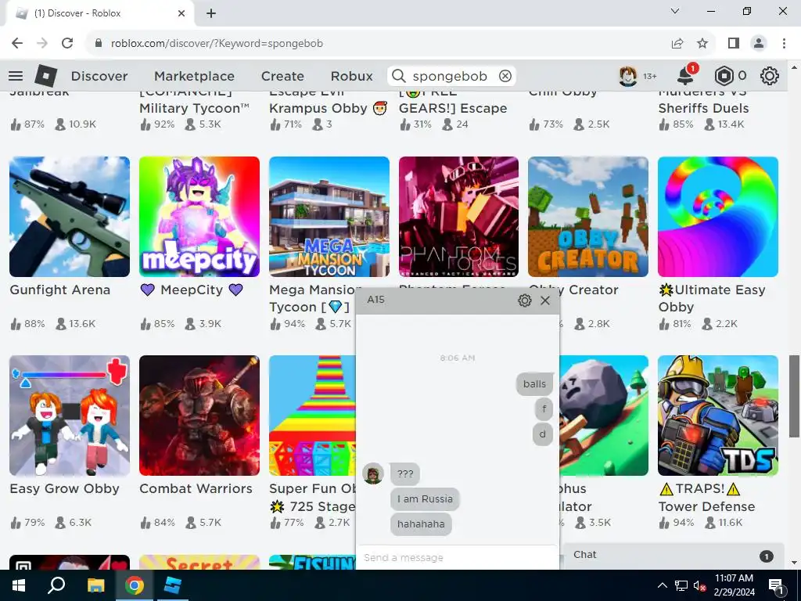Viewport: 801px width, 601px height.
Task: Click the taskbar clock and date
Action: (734, 585)
